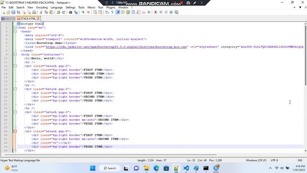Click the Save All toolbar icon
This screenshot has width=307, height=173.
pyautogui.click(x=19, y=12)
